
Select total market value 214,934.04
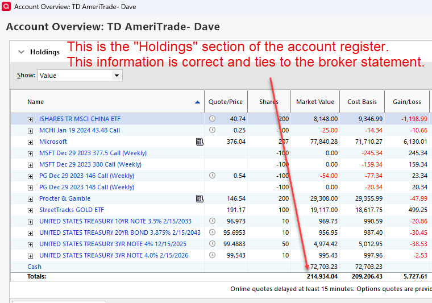(x=322, y=276)
